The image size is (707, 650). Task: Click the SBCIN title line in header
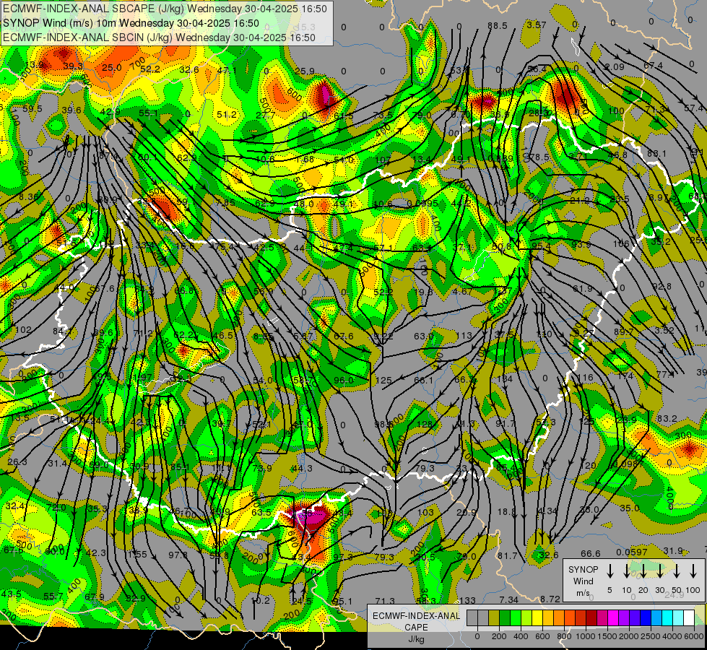pyautogui.click(x=159, y=38)
